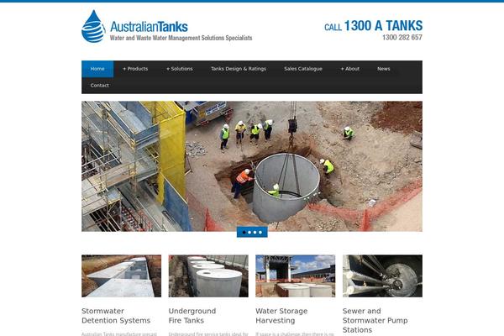Click the Water and Waste Water Management tagline
The height and width of the screenshot is (336, 504).
pyautogui.click(x=181, y=38)
